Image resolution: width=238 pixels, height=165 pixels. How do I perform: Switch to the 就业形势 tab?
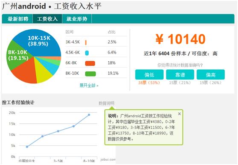pos(77,19)
